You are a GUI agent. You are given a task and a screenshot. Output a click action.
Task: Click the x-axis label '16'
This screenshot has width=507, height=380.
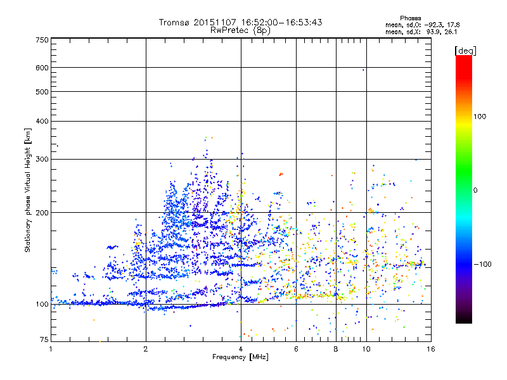[431, 349]
